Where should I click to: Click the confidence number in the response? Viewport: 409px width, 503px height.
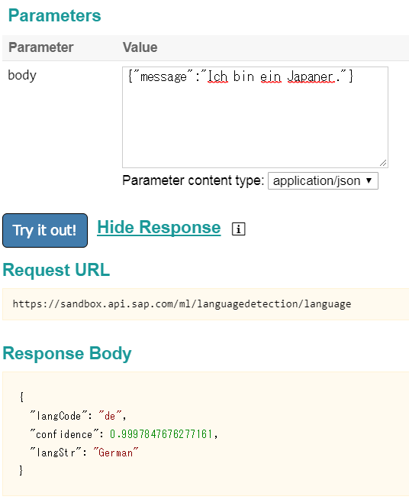coord(161,434)
